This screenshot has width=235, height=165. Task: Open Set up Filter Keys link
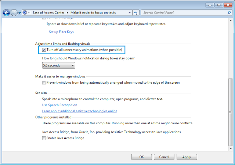pyautogui.click(x=61, y=32)
